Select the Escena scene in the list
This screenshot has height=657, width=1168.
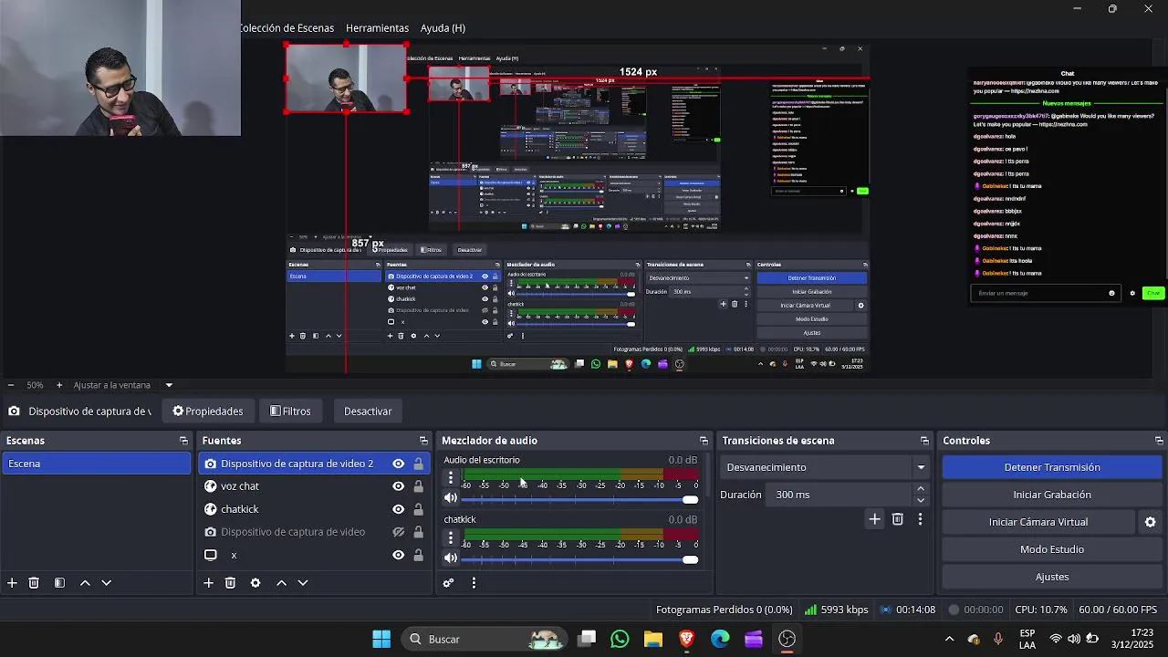coord(96,464)
